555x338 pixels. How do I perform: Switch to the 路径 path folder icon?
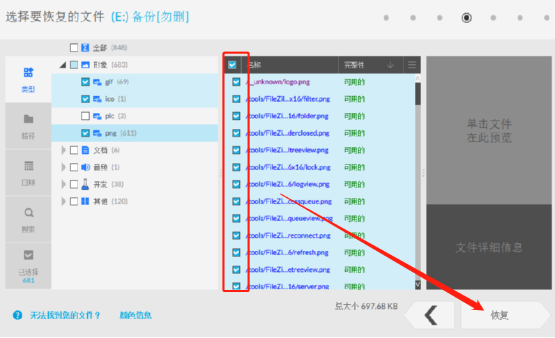click(x=29, y=119)
